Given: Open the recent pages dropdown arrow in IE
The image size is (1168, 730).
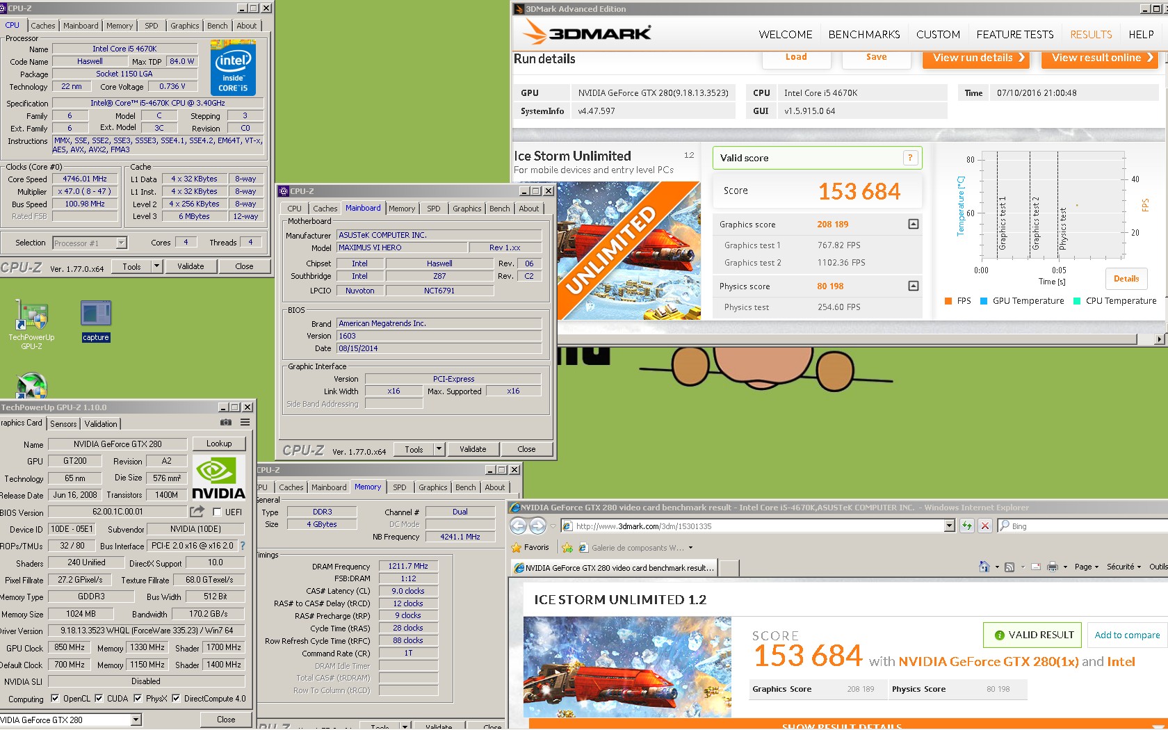Looking at the screenshot, I should [x=553, y=526].
